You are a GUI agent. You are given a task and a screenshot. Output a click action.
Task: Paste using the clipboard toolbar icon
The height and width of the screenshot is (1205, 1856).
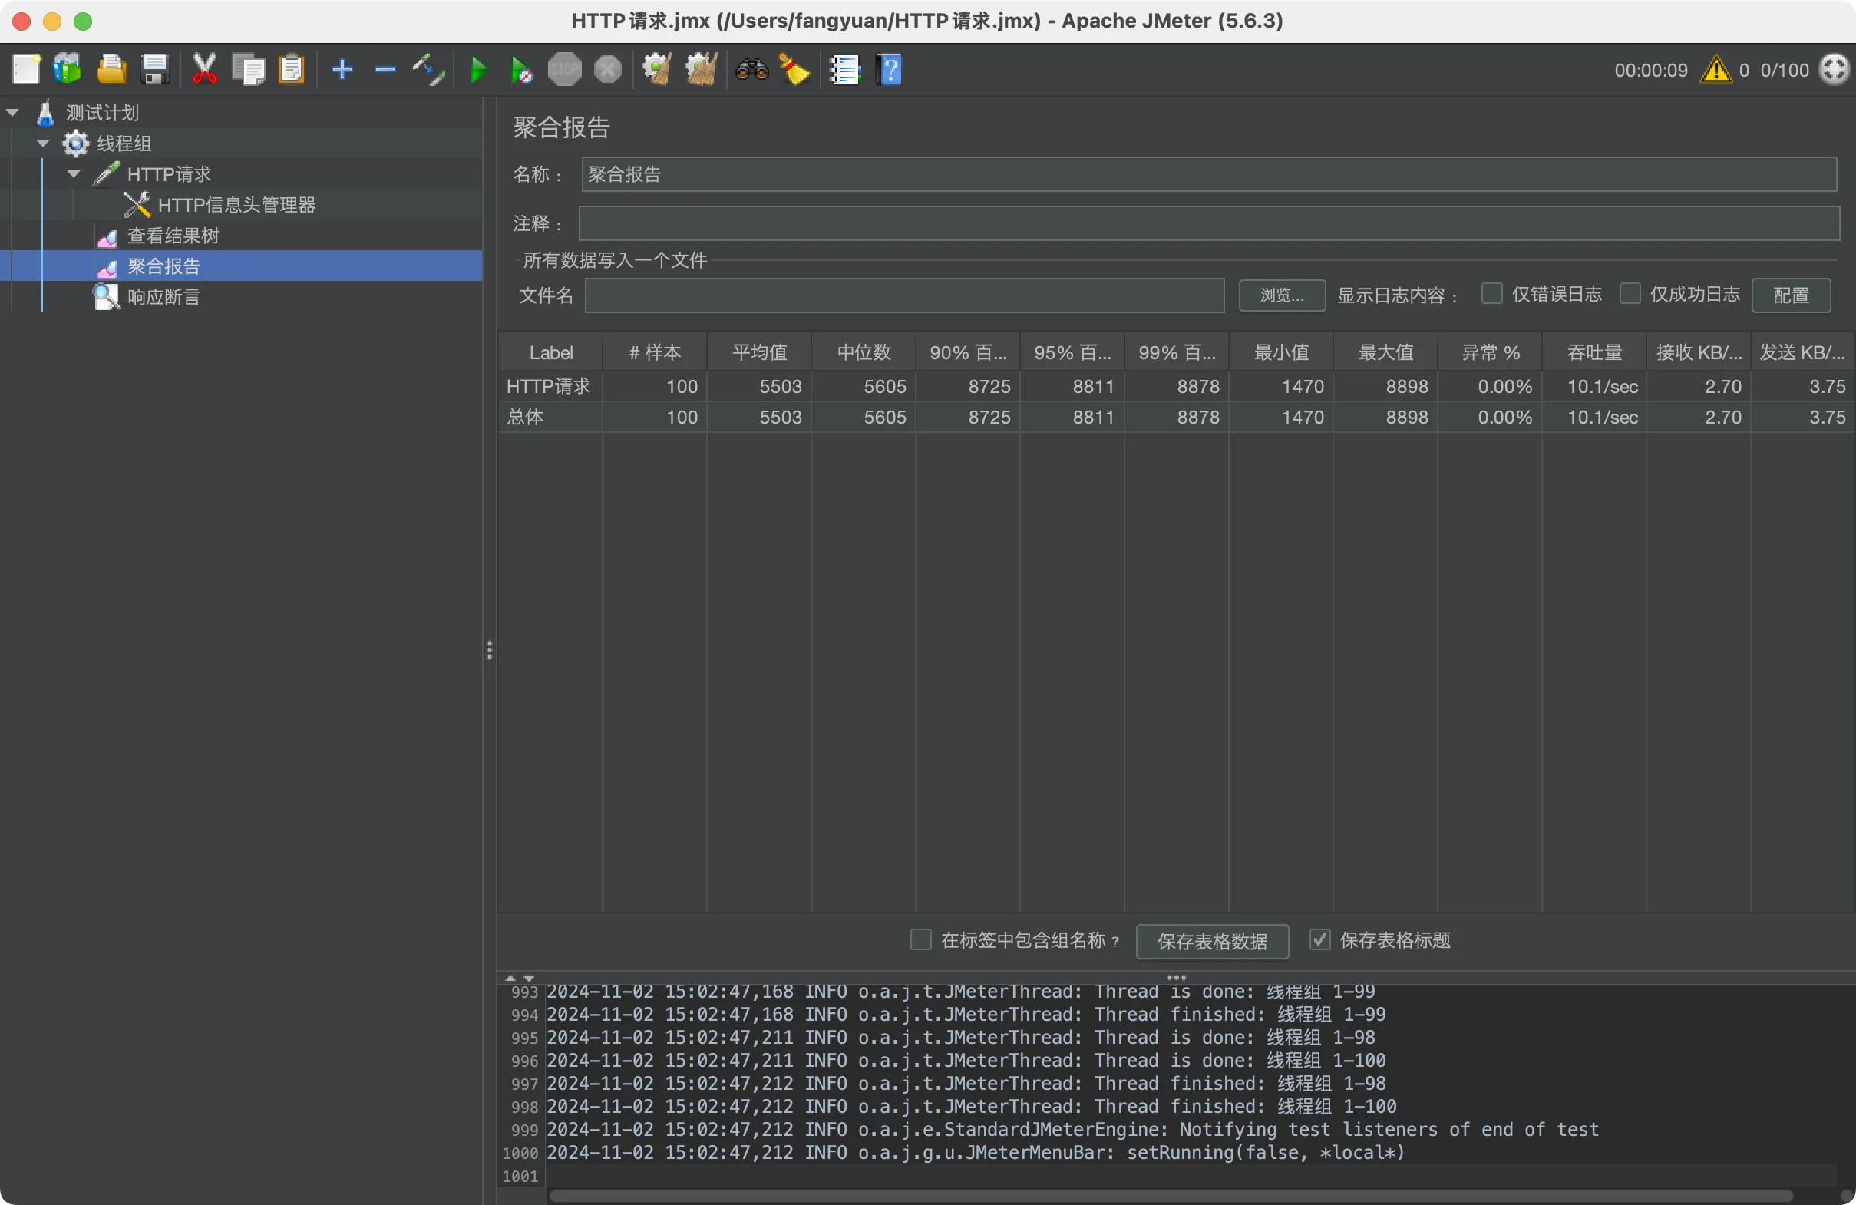click(292, 69)
